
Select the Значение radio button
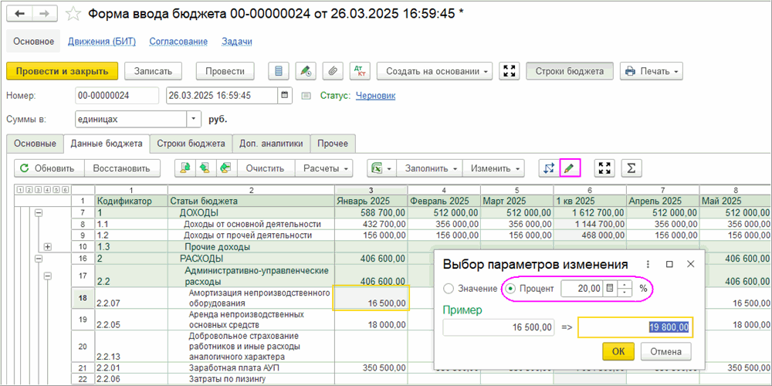(x=449, y=288)
